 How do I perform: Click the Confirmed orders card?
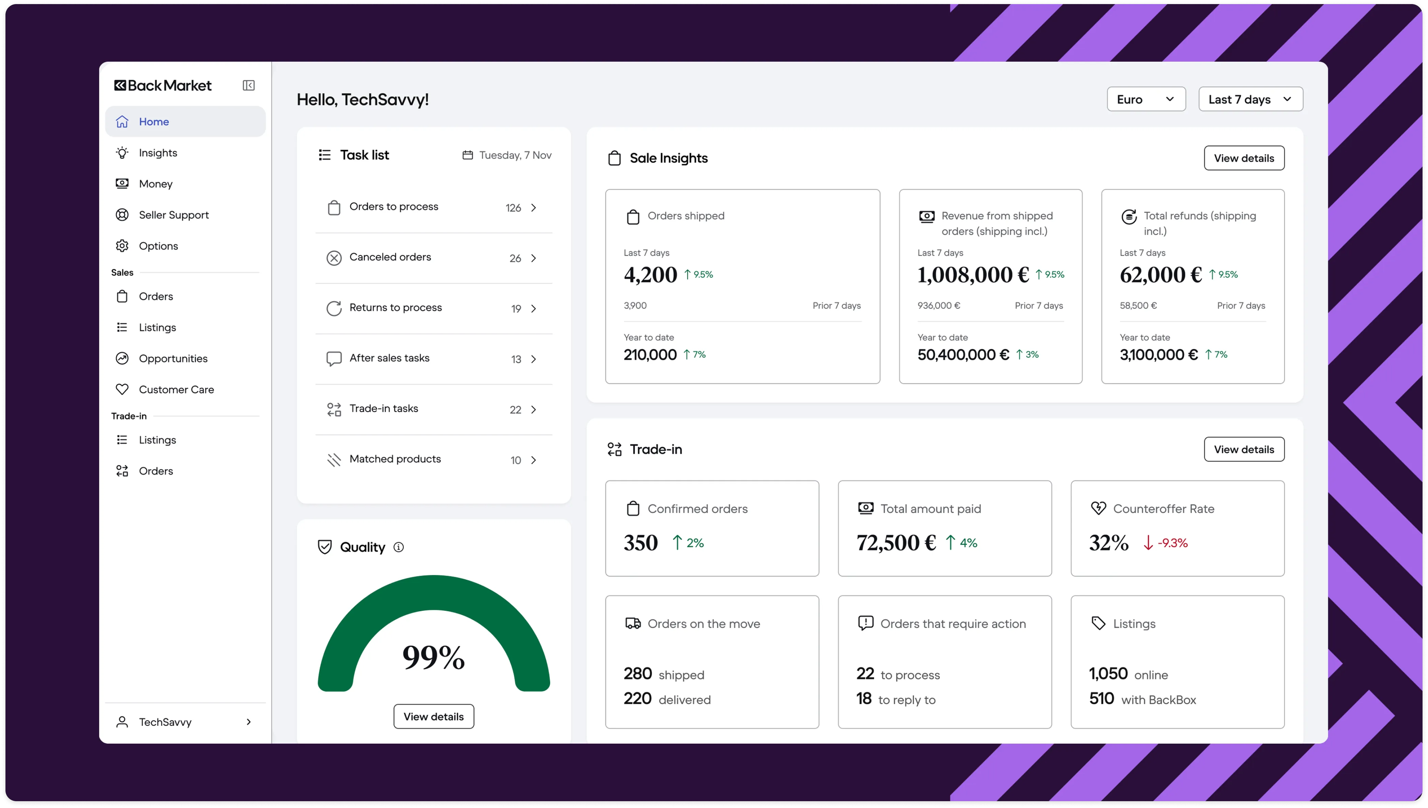712,528
